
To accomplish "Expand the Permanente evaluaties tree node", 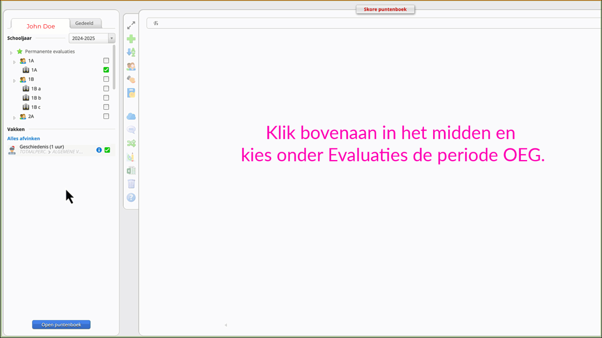I will (11, 53).
